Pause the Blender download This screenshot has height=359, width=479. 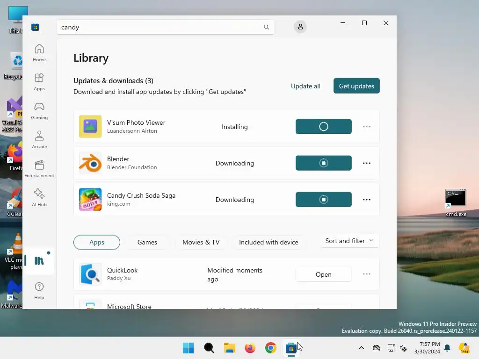tap(324, 163)
